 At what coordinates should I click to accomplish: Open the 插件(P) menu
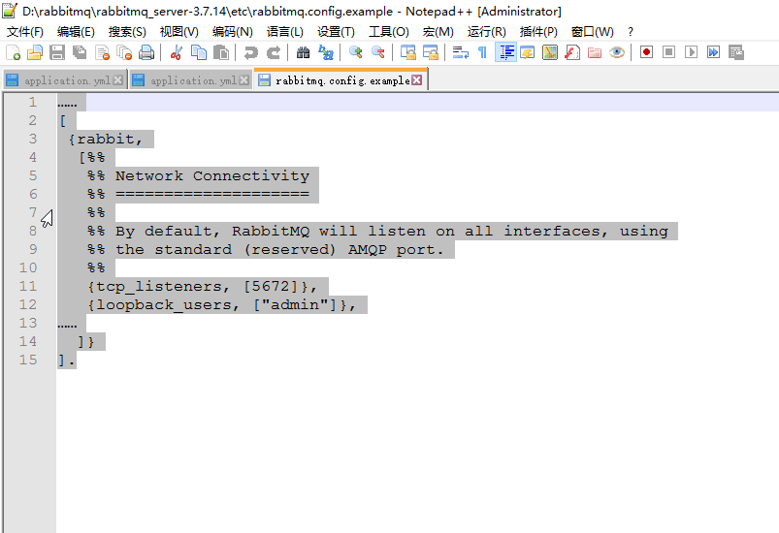pos(538,32)
